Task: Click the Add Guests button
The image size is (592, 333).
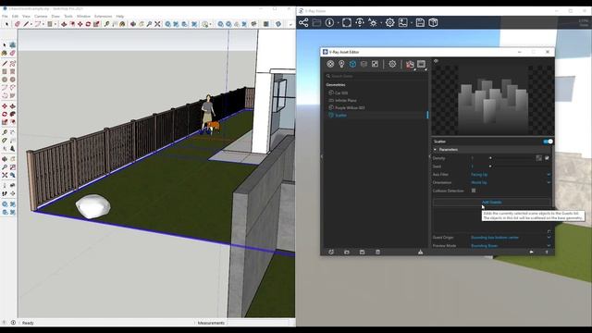Action: pos(491,203)
